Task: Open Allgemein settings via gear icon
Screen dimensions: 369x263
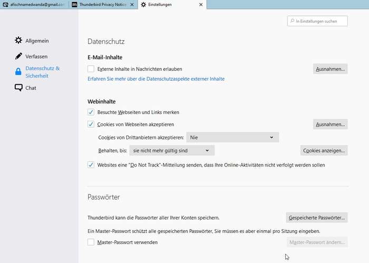Action: click(18, 41)
